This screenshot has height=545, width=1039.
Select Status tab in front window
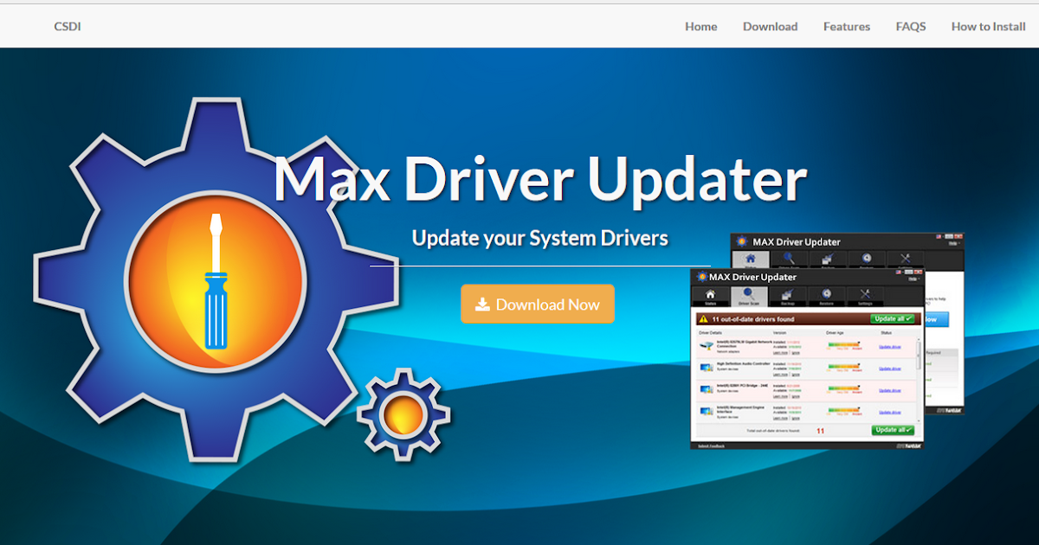[711, 297]
